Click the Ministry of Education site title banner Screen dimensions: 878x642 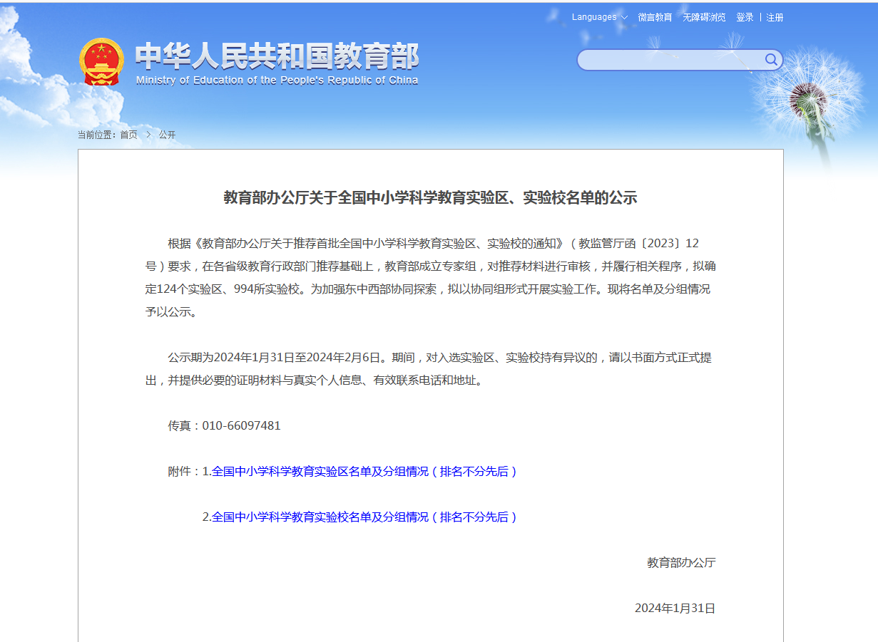tap(277, 63)
